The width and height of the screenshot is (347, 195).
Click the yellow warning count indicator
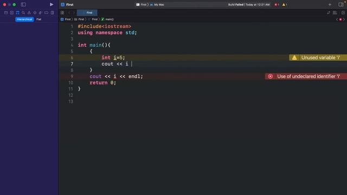pyautogui.click(x=285, y=5)
